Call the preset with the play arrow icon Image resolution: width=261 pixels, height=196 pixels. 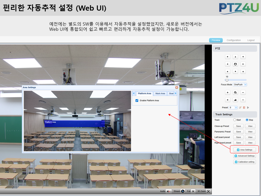pos(248,108)
